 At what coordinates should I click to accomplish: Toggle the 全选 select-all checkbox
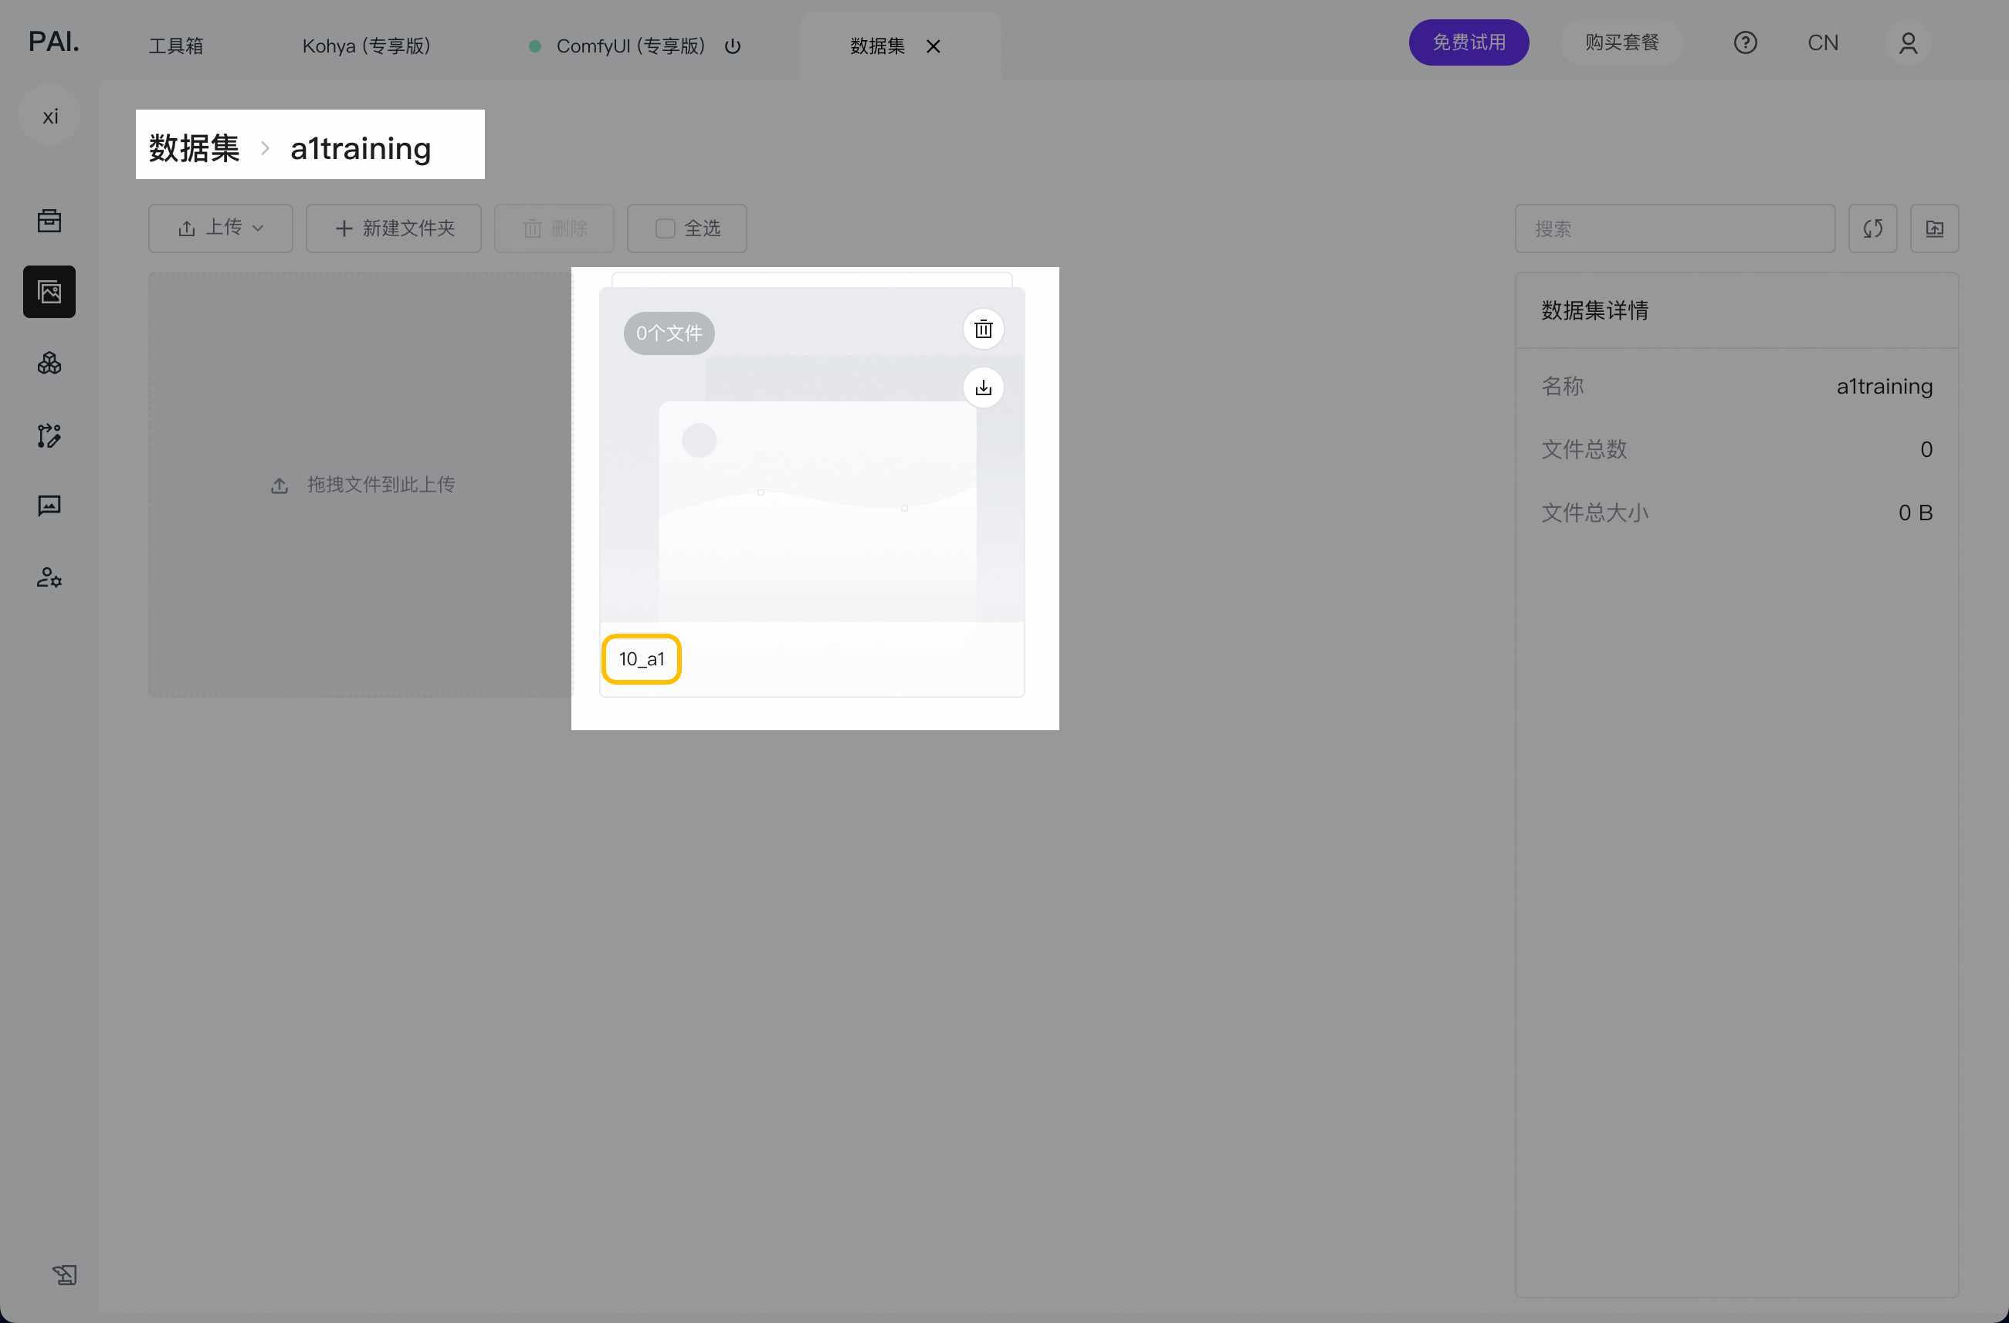coord(666,228)
